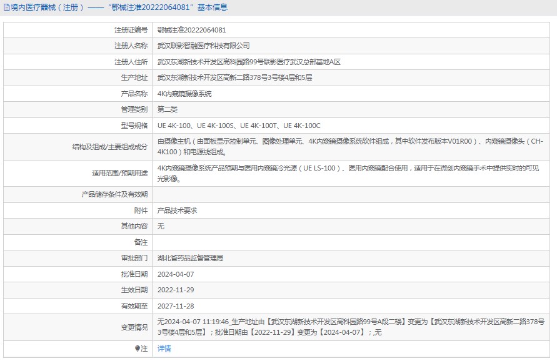Click the change record text starting 无2024-04-07 11:19:46
Image resolution: width=557 pixels, height=361 pixels.
coord(351,327)
